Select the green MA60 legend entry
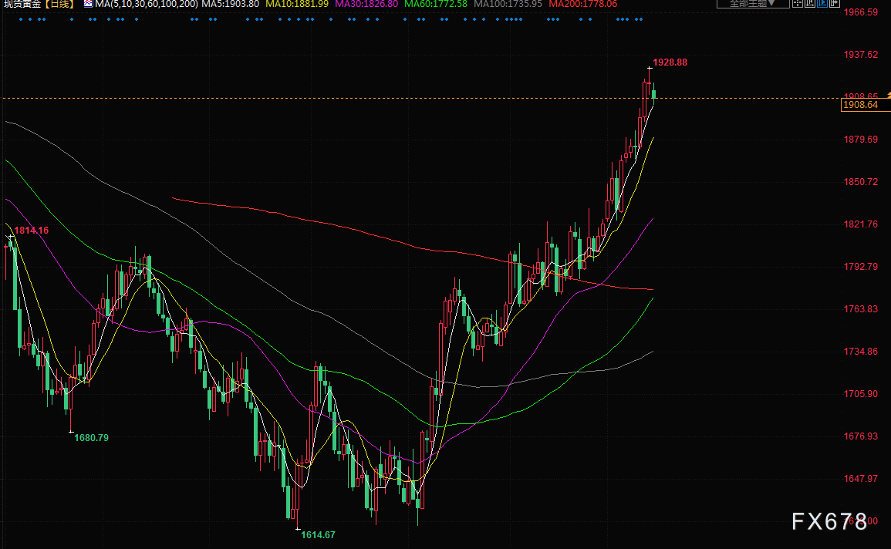The width and height of the screenshot is (891, 549). [436, 4]
